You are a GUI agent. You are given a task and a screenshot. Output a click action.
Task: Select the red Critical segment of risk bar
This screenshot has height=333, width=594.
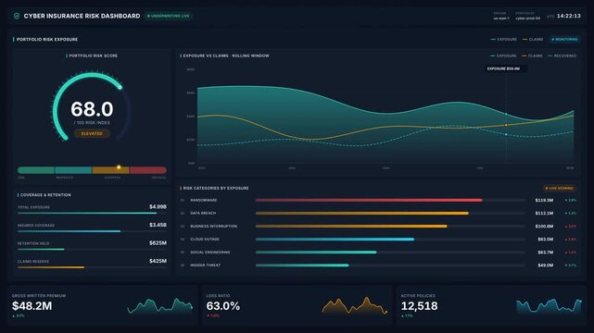147,170
